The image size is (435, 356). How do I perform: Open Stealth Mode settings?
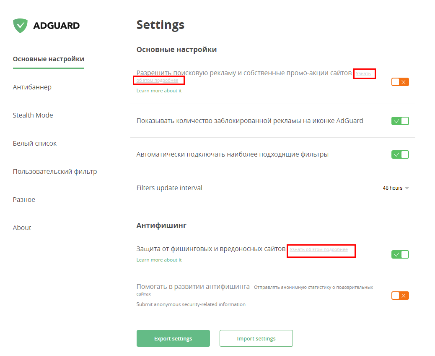pyautogui.click(x=33, y=115)
